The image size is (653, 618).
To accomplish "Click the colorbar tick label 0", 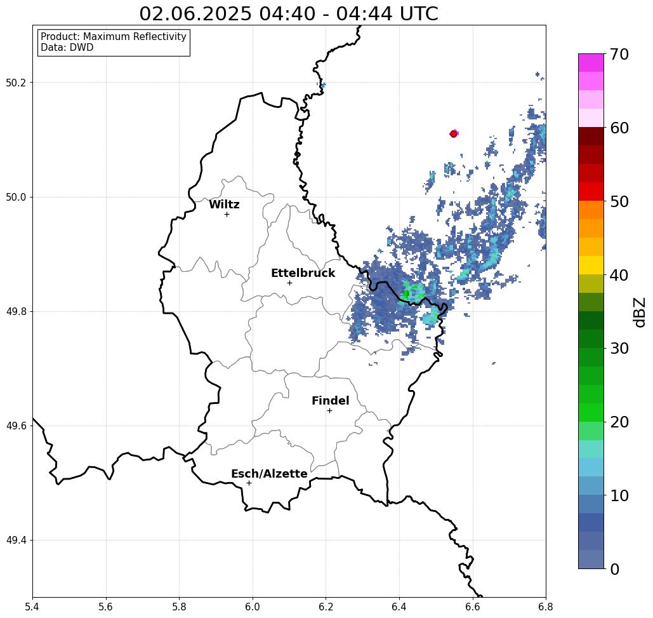I will tap(615, 569).
